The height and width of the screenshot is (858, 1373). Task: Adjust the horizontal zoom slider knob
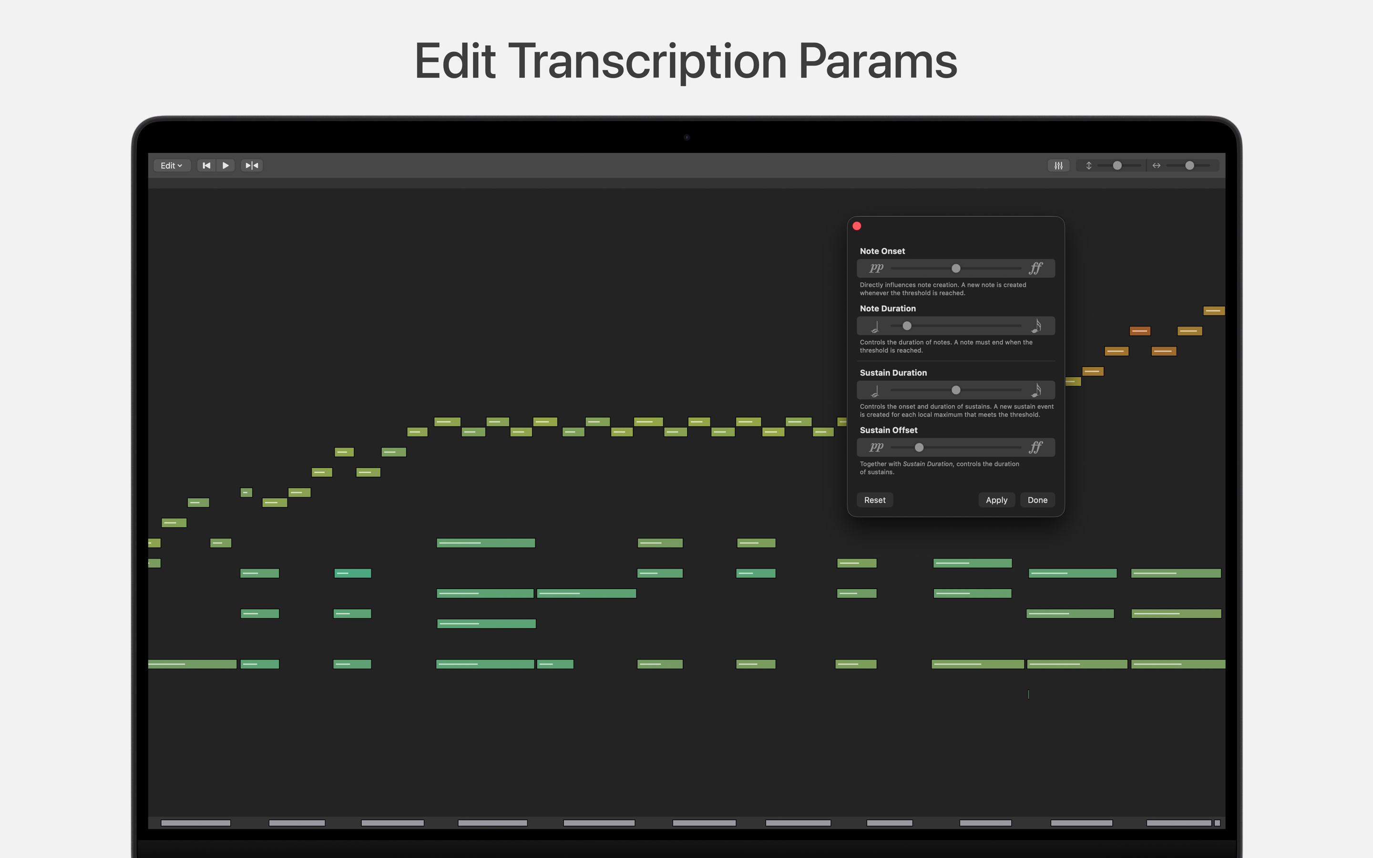(1190, 166)
